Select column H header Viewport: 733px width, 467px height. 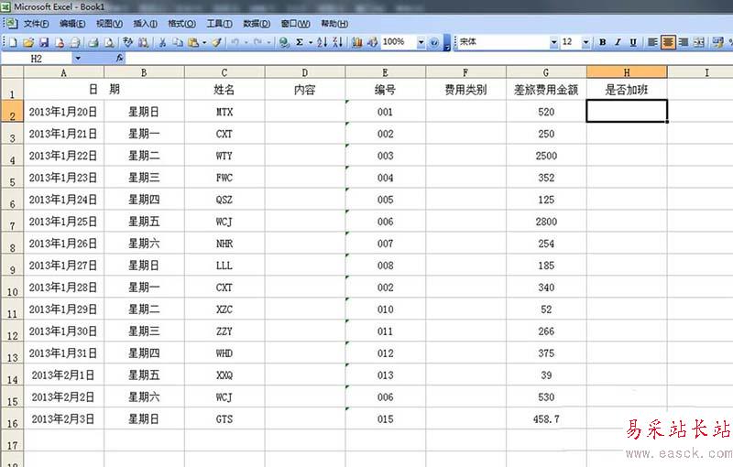(x=627, y=72)
